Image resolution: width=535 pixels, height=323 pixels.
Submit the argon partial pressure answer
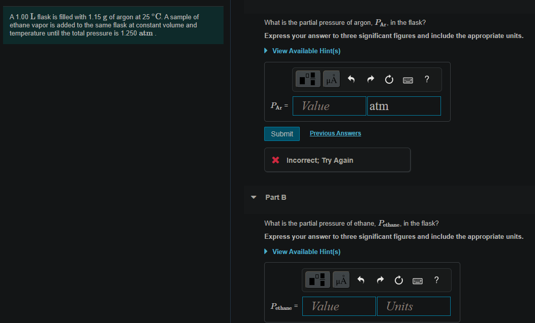click(282, 134)
